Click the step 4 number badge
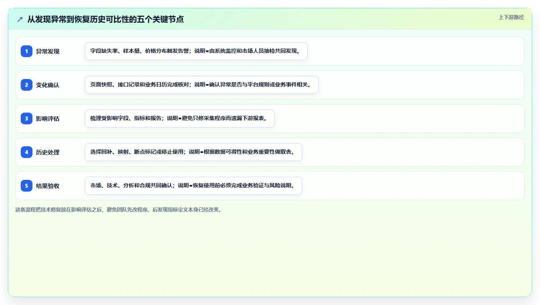Viewport: 540px width, 305px height. [x=27, y=152]
